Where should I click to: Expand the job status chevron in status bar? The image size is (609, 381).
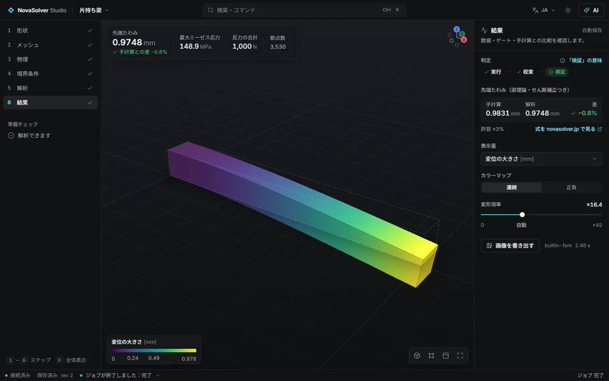tap(158, 375)
